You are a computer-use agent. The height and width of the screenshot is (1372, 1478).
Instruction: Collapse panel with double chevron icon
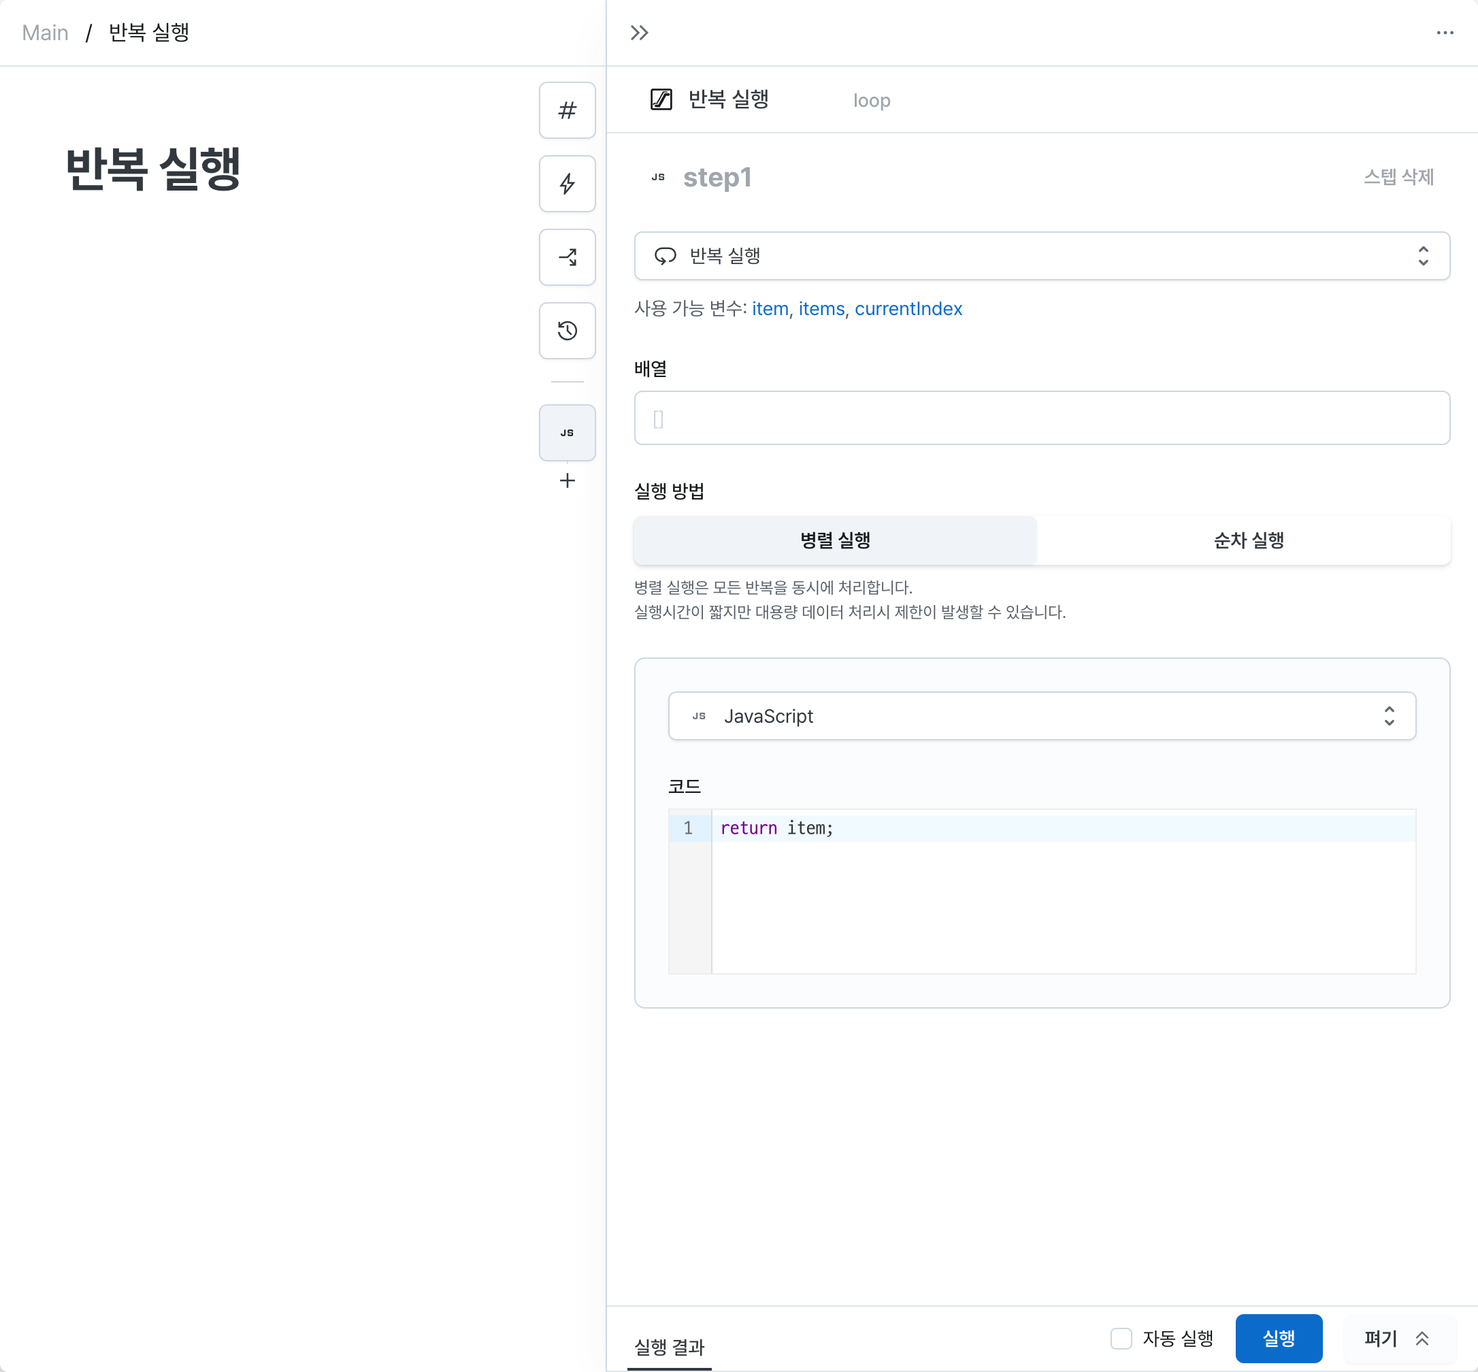(x=639, y=33)
